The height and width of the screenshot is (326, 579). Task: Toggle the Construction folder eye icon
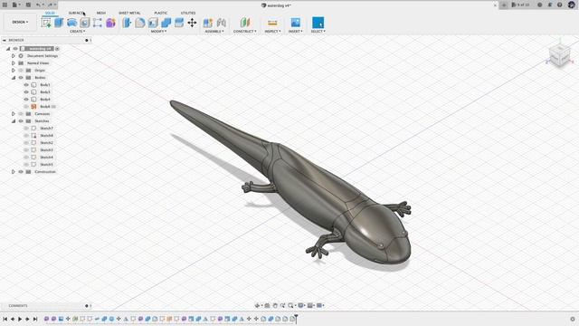21,171
